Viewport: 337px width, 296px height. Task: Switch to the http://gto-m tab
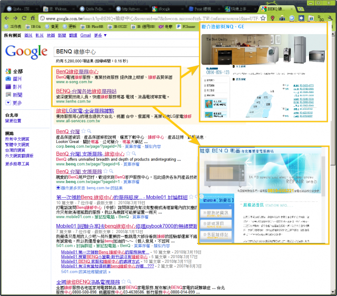(x=131, y=9)
